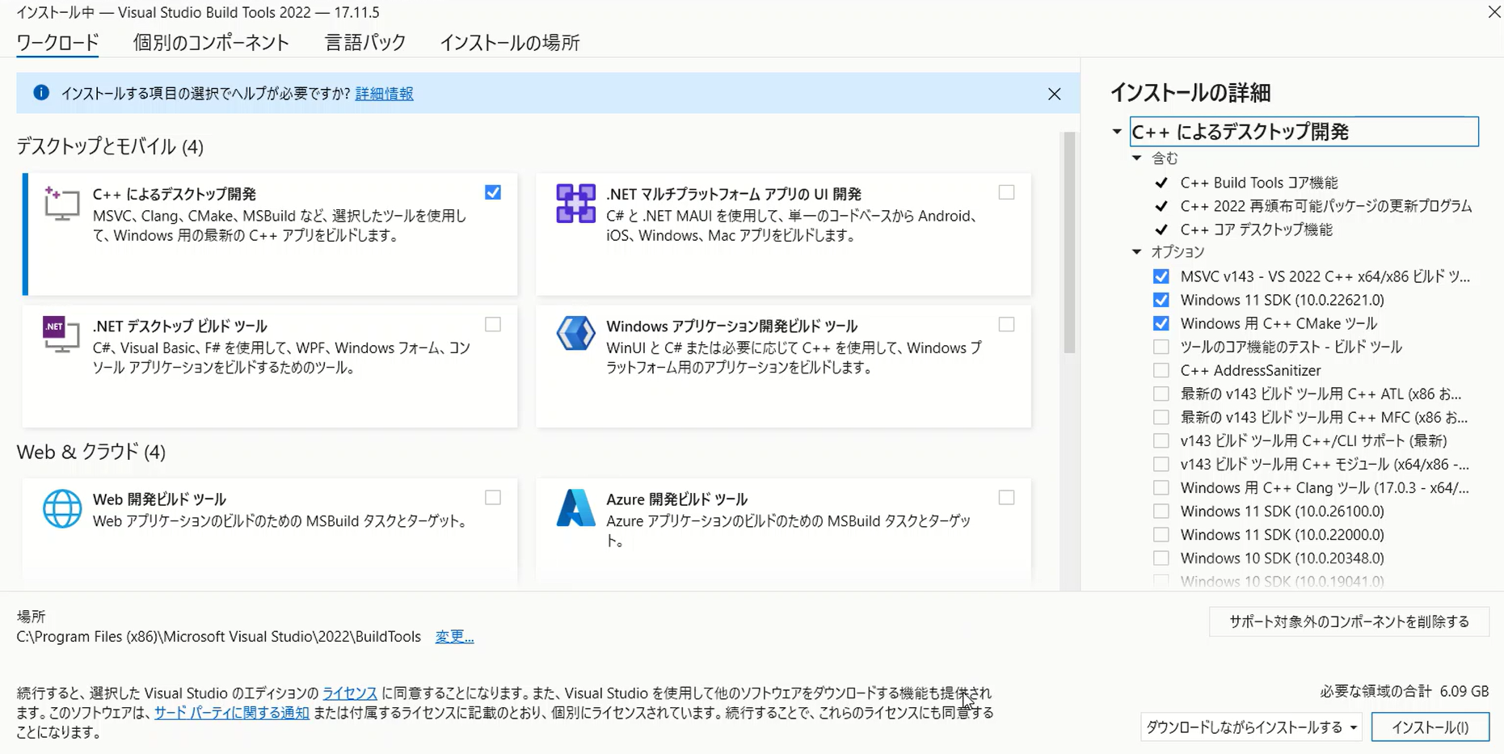Enable Windows 用 C++ Clang ツール option
Viewport: 1504px width, 754px height.
click(x=1161, y=487)
